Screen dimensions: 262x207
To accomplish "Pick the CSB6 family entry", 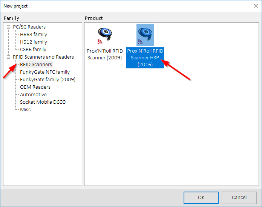I will [33, 49].
